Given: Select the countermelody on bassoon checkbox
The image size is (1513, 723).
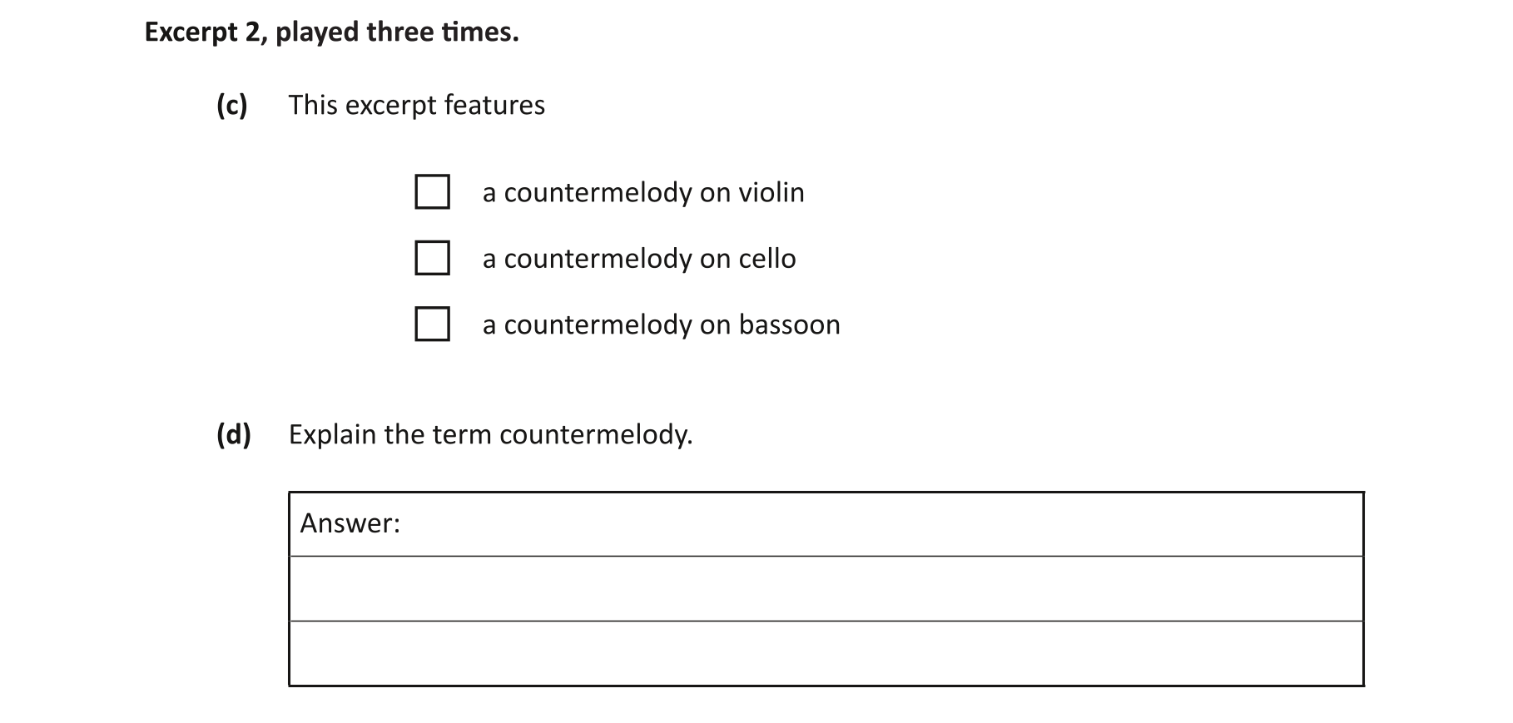Looking at the screenshot, I should tap(432, 324).
